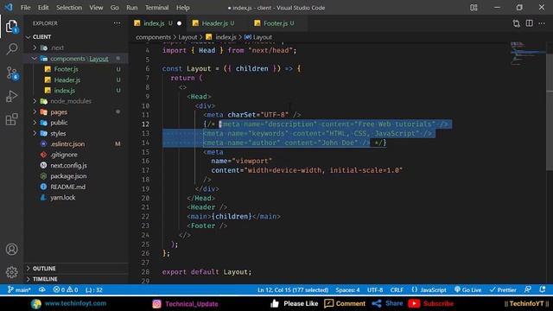Open Explorer views and more actions ellipsis
Viewport: 553px width, 311px height.
pos(117,23)
